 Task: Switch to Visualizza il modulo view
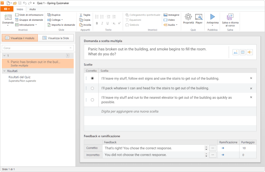tap(20, 38)
